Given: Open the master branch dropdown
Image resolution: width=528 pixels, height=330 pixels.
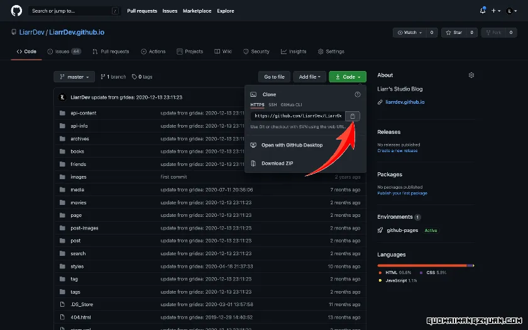Looking at the screenshot, I should point(74,77).
